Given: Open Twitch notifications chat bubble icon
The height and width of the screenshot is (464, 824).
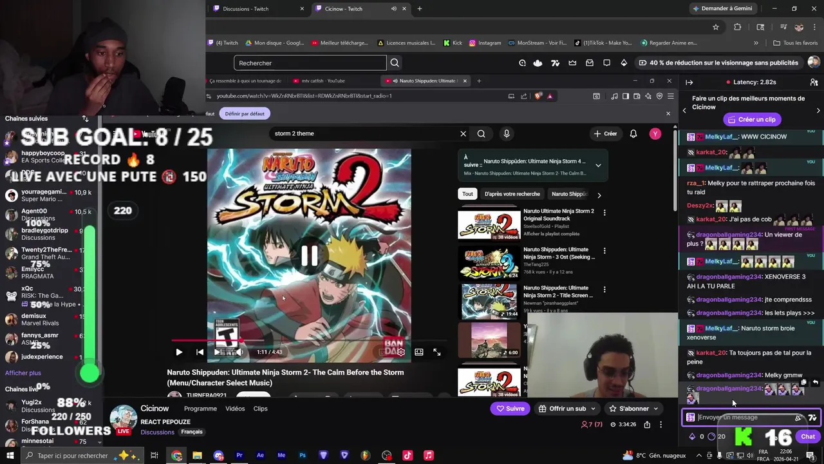Looking at the screenshot, I should [606, 63].
